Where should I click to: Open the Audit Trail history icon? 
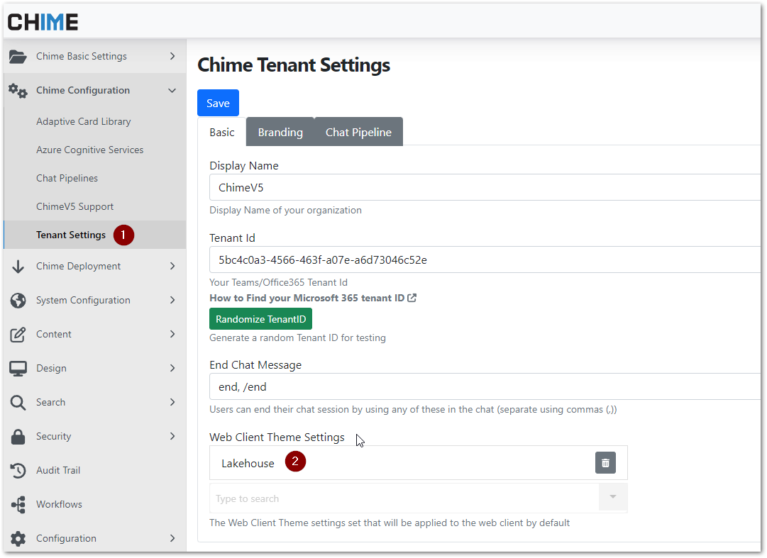[18, 471]
